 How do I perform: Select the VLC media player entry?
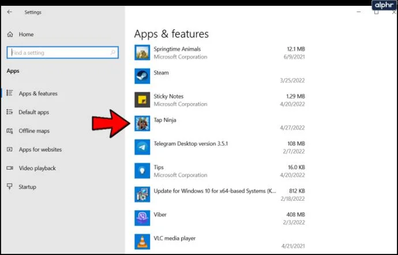coord(175,238)
